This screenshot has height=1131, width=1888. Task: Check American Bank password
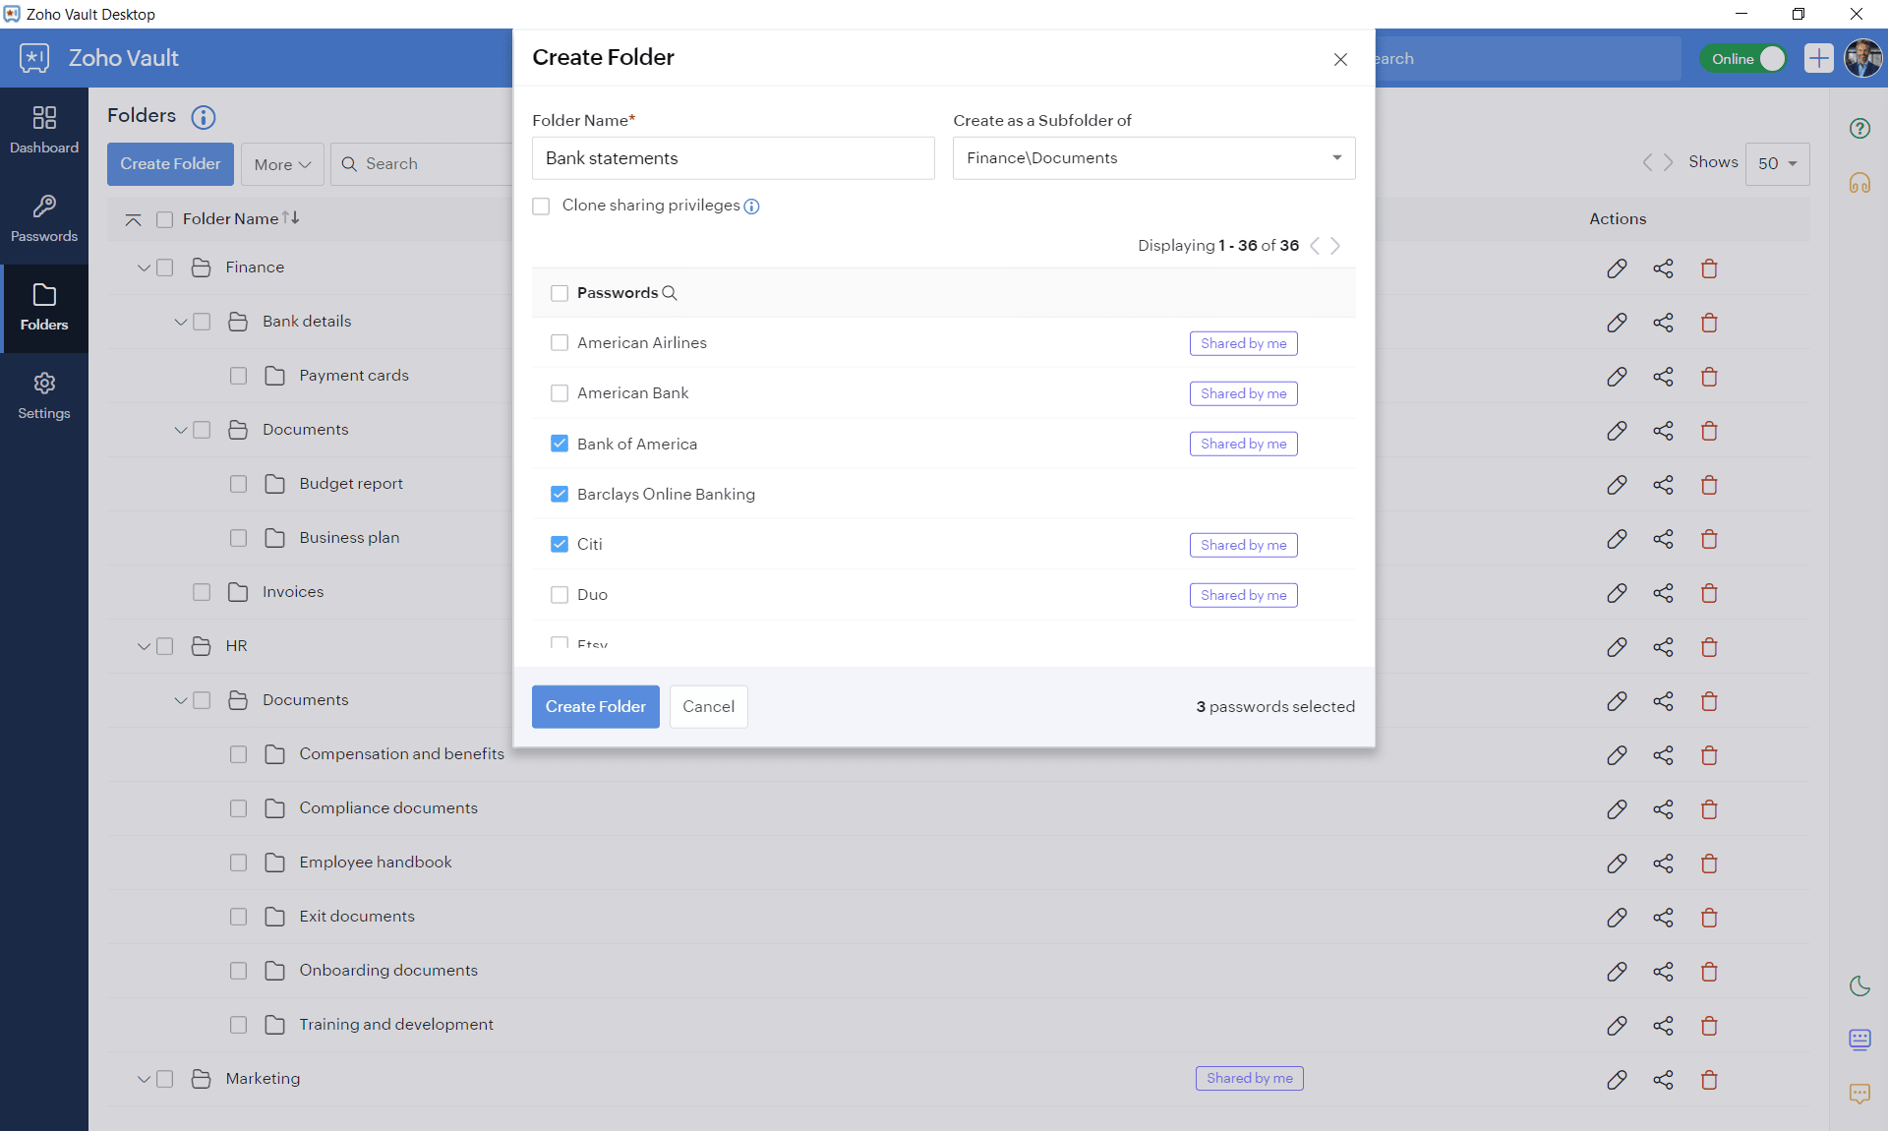560,393
